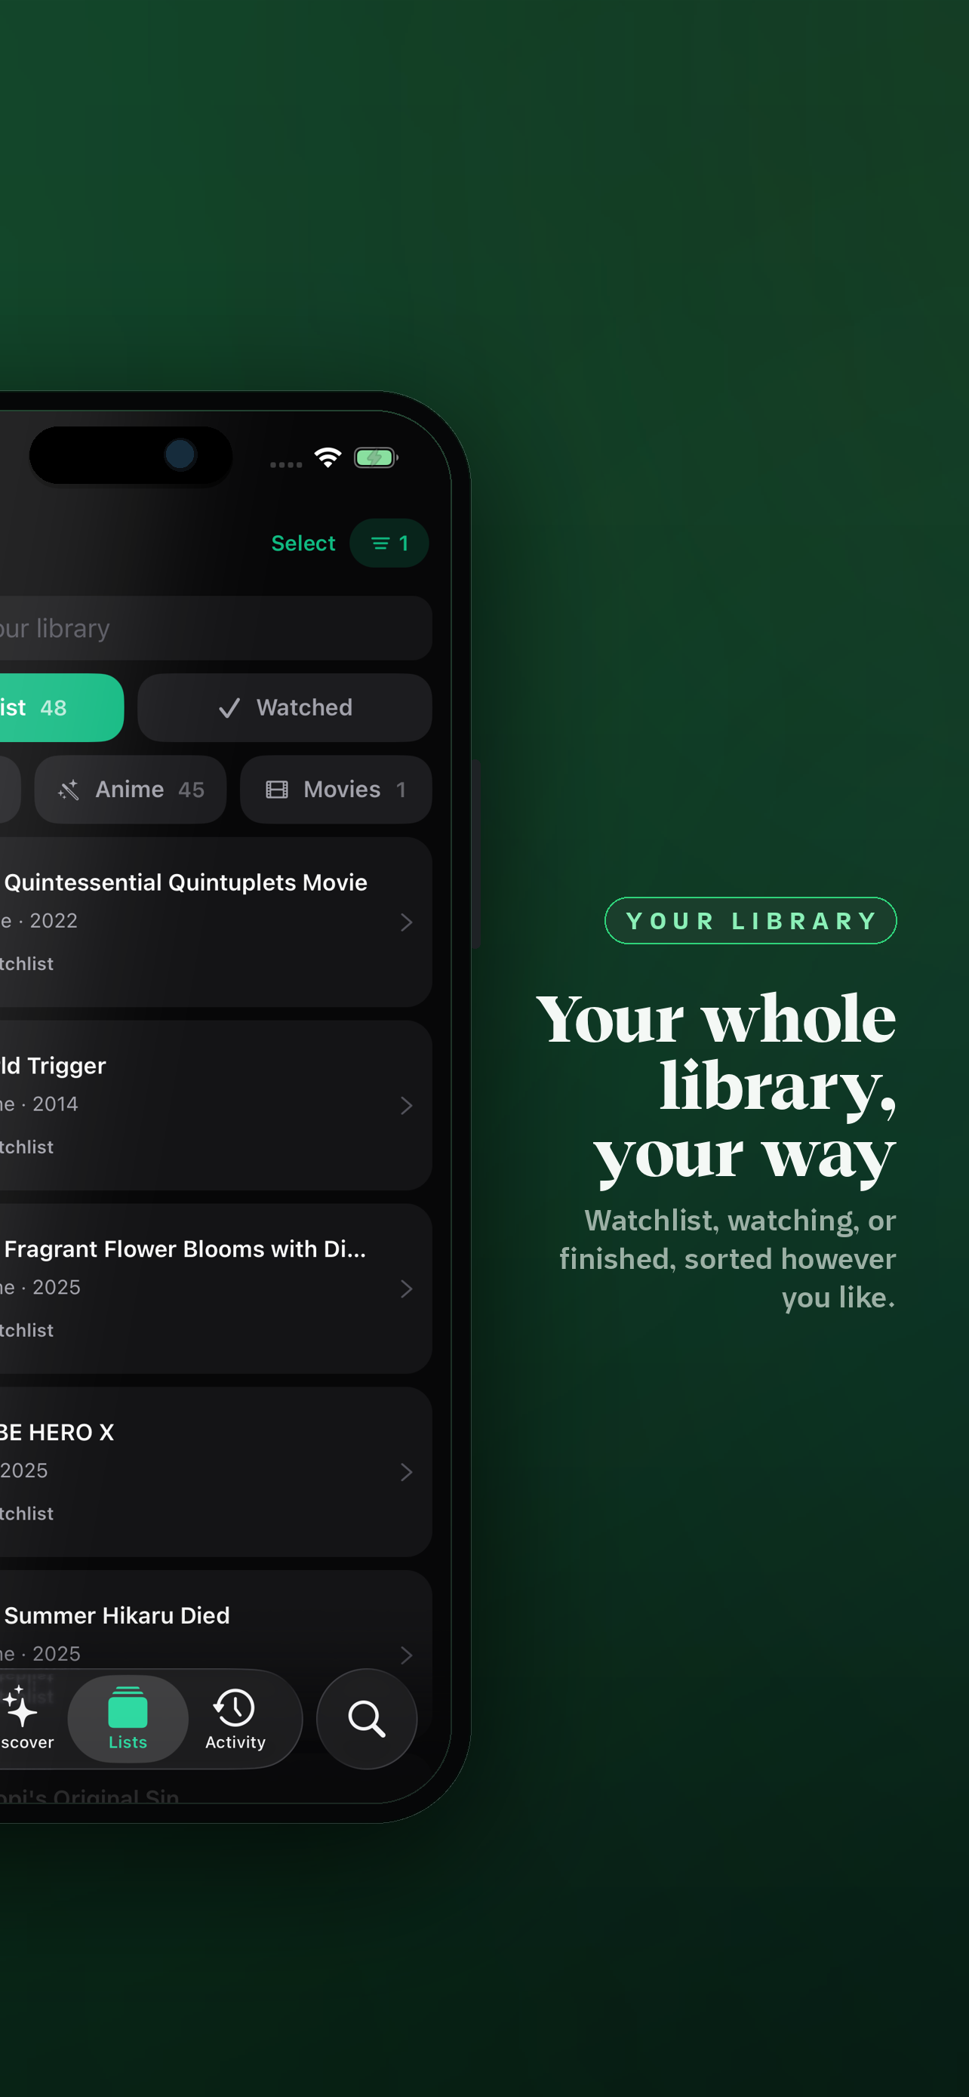
Task: Click the film strip icon on the Movies chip
Action: (277, 789)
